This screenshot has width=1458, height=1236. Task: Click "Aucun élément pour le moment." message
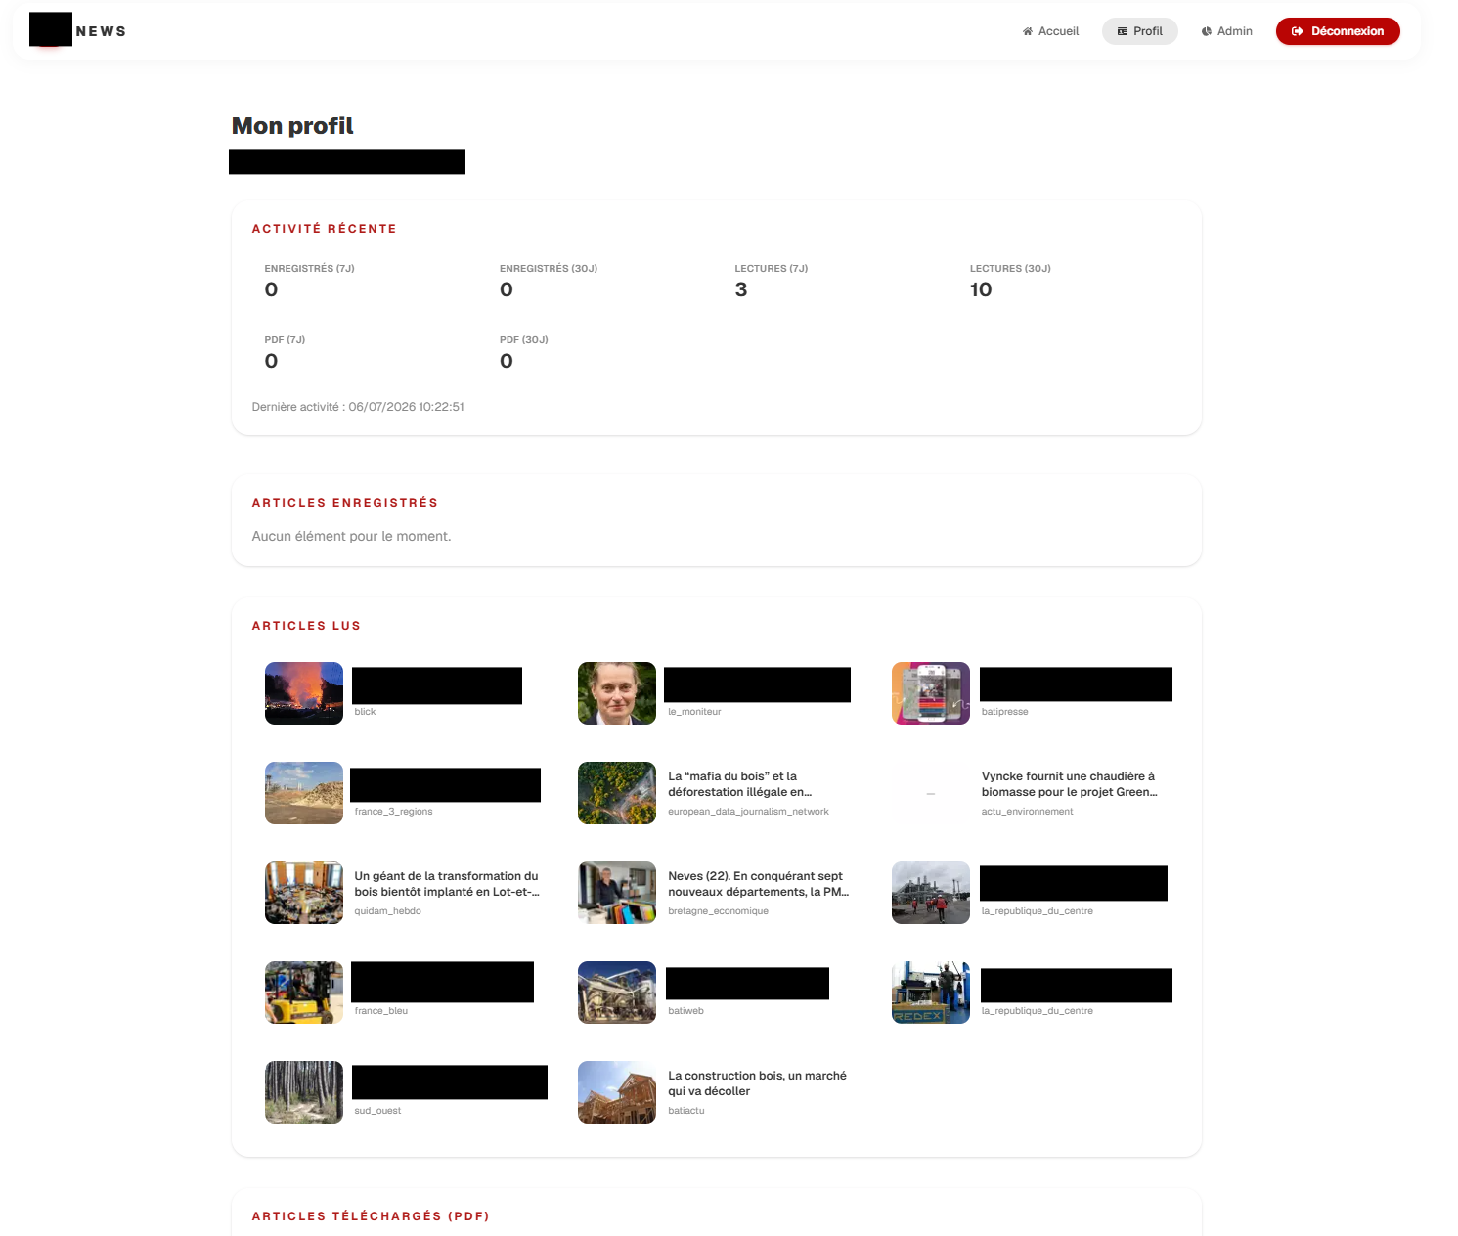(351, 536)
